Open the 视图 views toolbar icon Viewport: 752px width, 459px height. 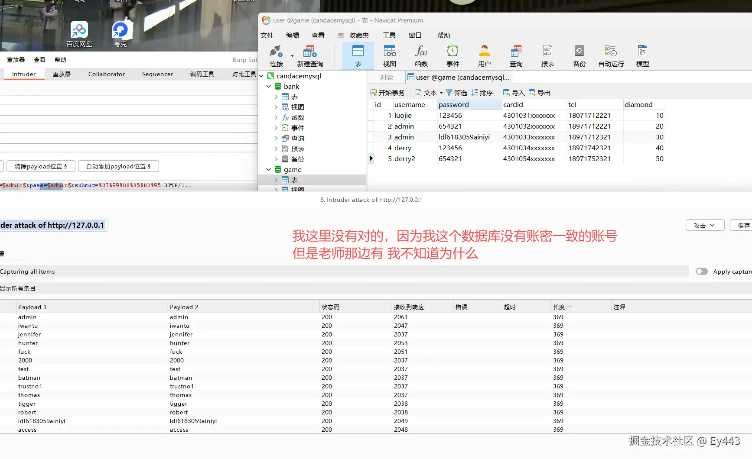point(390,56)
